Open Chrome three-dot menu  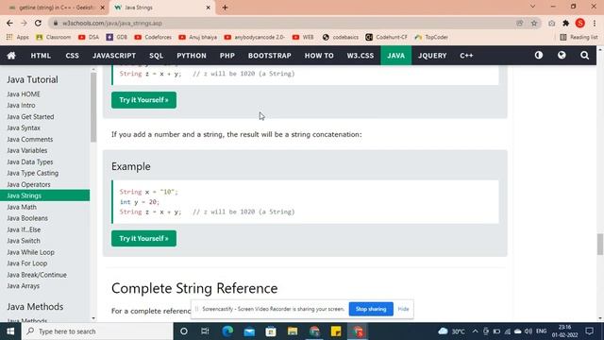pyautogui.click(x=595, y=23)
